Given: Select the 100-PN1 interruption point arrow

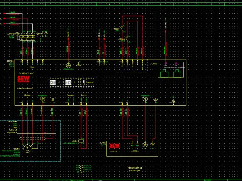Looking at the screenshot, I should click(165, 32).
